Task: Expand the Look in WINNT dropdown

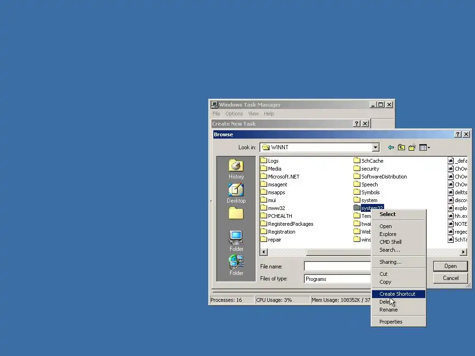Action: click(375, 147)
